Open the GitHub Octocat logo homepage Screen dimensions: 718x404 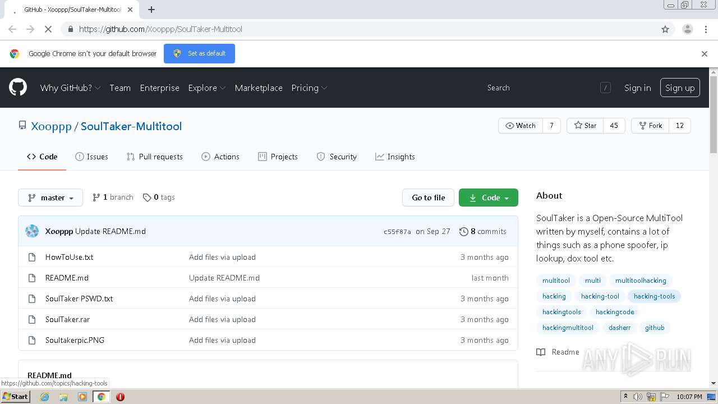pos(18,88)
